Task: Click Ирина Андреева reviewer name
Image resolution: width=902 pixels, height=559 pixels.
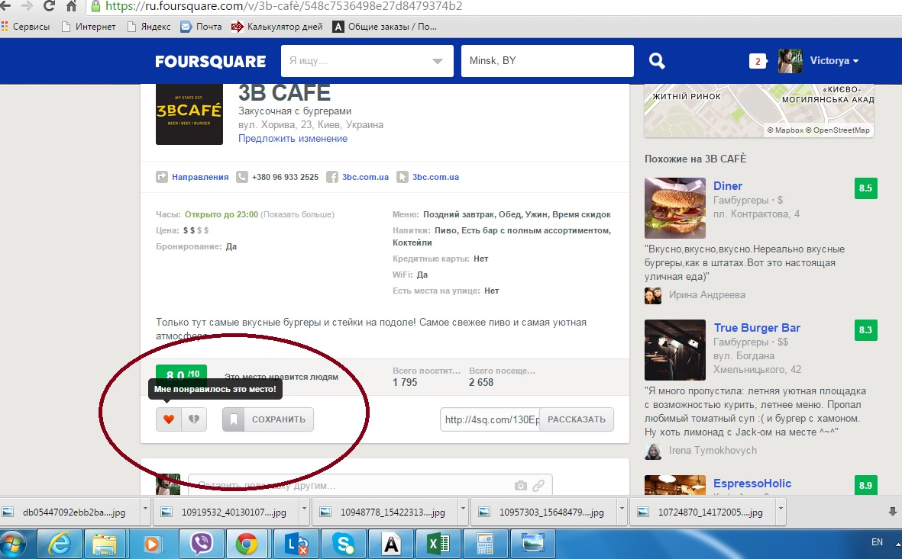Action: pos(707,294)
